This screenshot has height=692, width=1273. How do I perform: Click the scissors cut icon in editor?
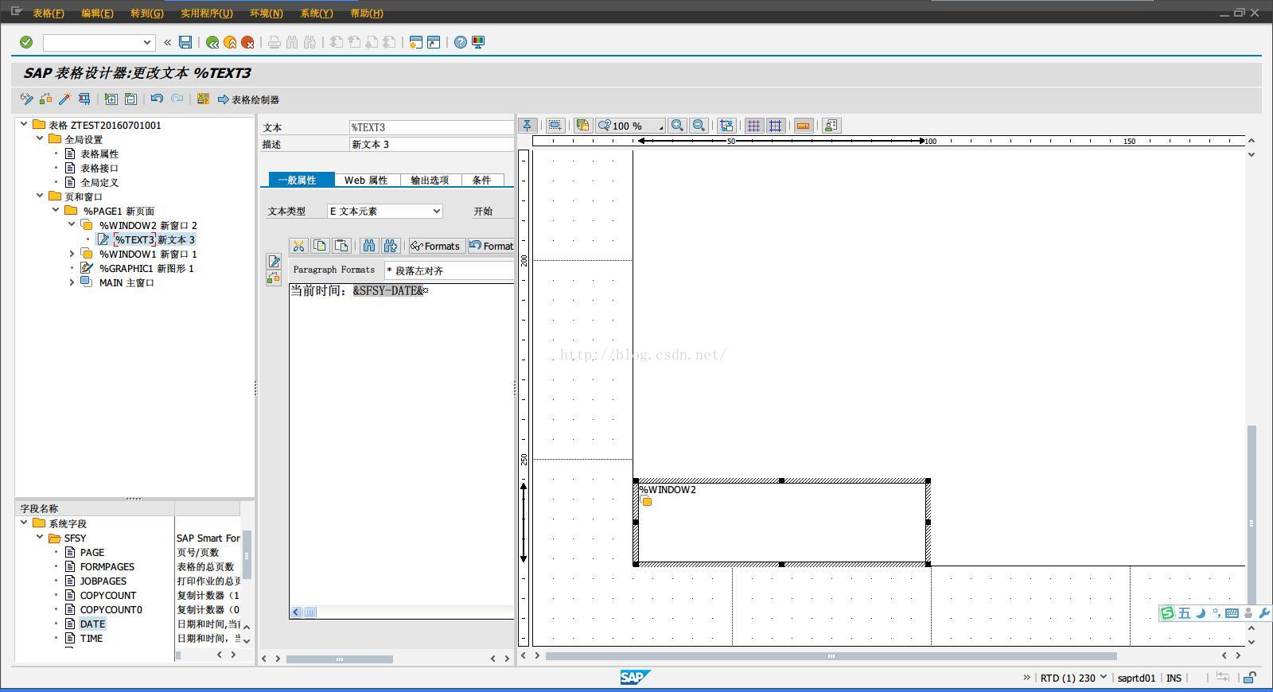pyautogui.click(x=299, y=246)
